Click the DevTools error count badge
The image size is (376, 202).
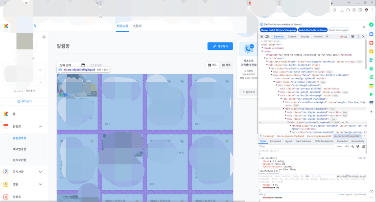click(344, 37)
